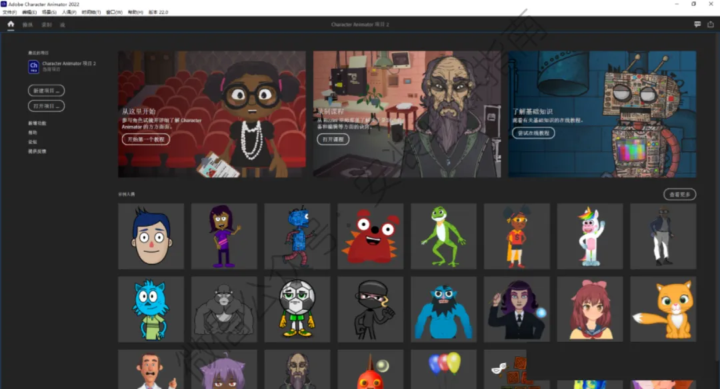Select the orange cat puppet

pos(663,309)
